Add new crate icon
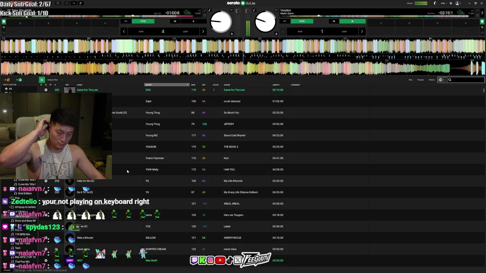 pos(8,80)
